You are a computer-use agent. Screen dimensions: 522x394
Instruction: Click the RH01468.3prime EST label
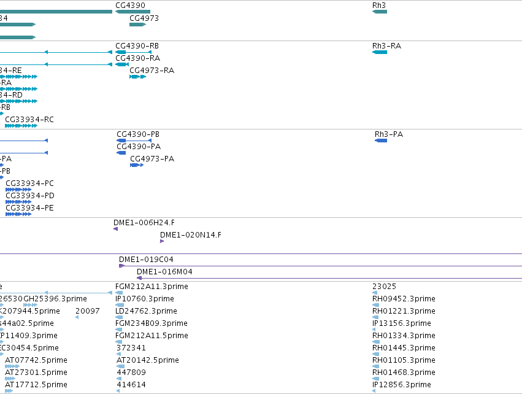point(404,373)
